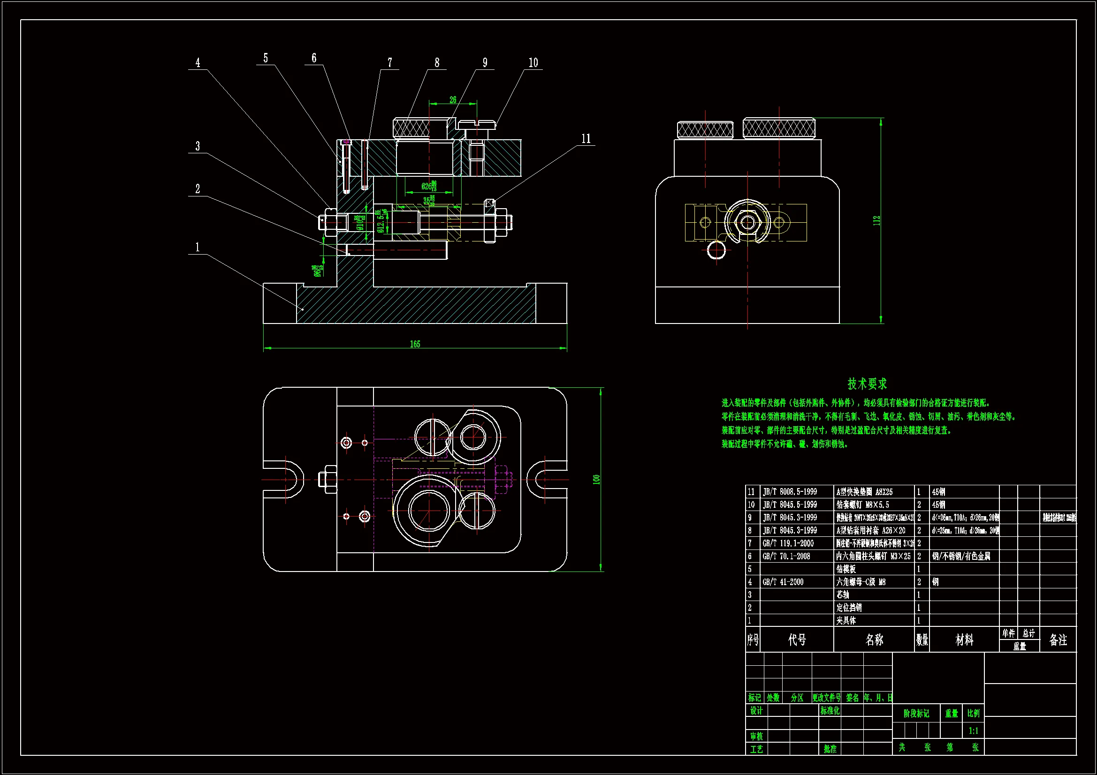Click part balloon number 5

(266, 58)
